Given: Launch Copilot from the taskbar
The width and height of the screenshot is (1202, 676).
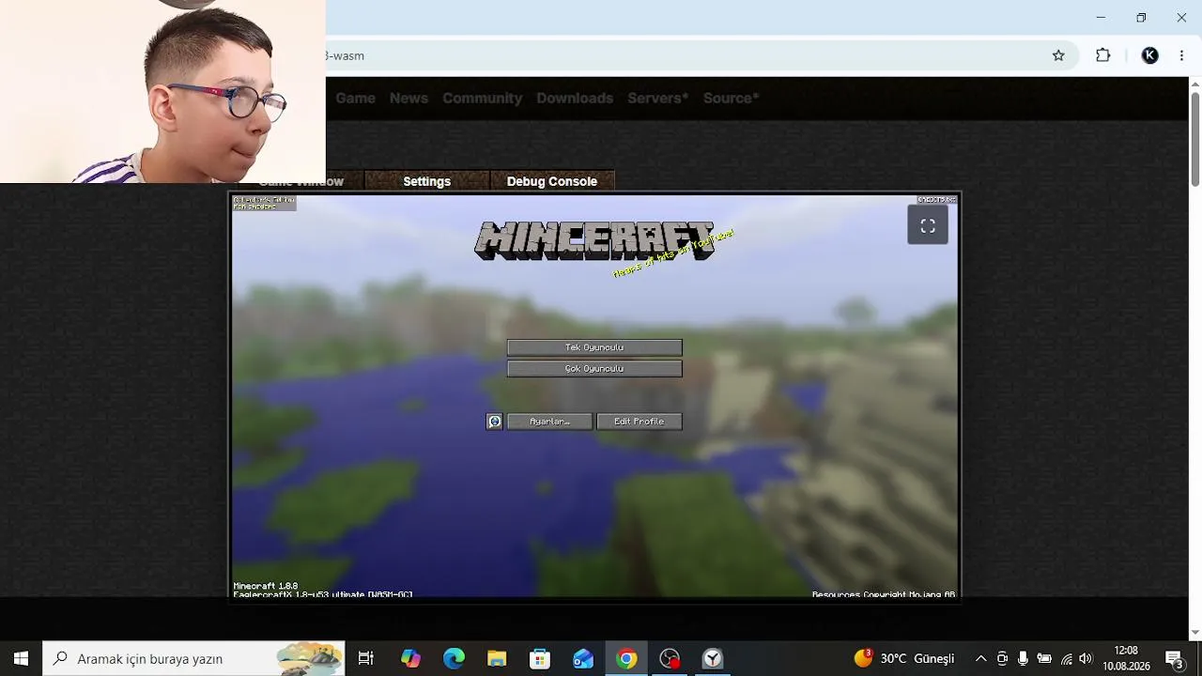Looking at the screenshot, I should click(x=410, y=658).
